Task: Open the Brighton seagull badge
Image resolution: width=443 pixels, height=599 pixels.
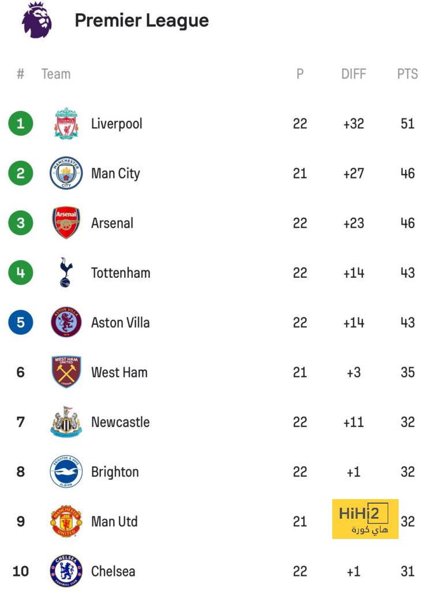Action: [x=66, y=472]
